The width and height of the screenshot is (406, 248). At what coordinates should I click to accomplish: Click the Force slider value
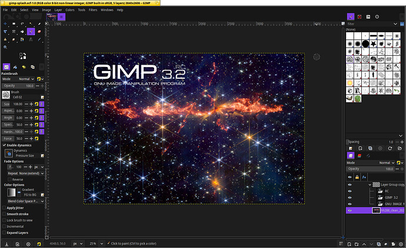[13, 139]
